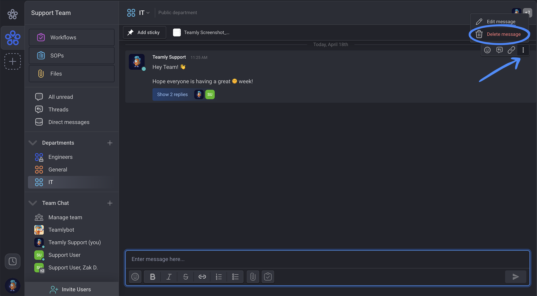This screenshot has width=537, height=296.
Task: Click Invite Users
Action: coord(70,289)
